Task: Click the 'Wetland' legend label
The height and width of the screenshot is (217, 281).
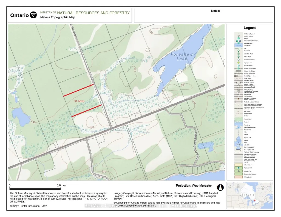Action: (246, 122)
